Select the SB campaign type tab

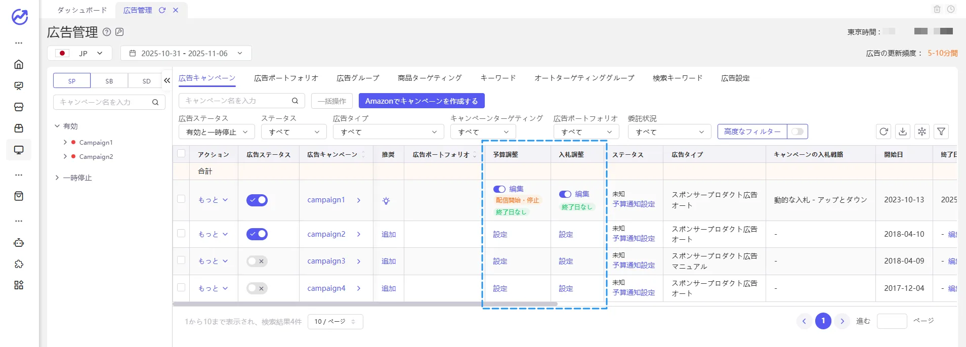tap(109, 81)
